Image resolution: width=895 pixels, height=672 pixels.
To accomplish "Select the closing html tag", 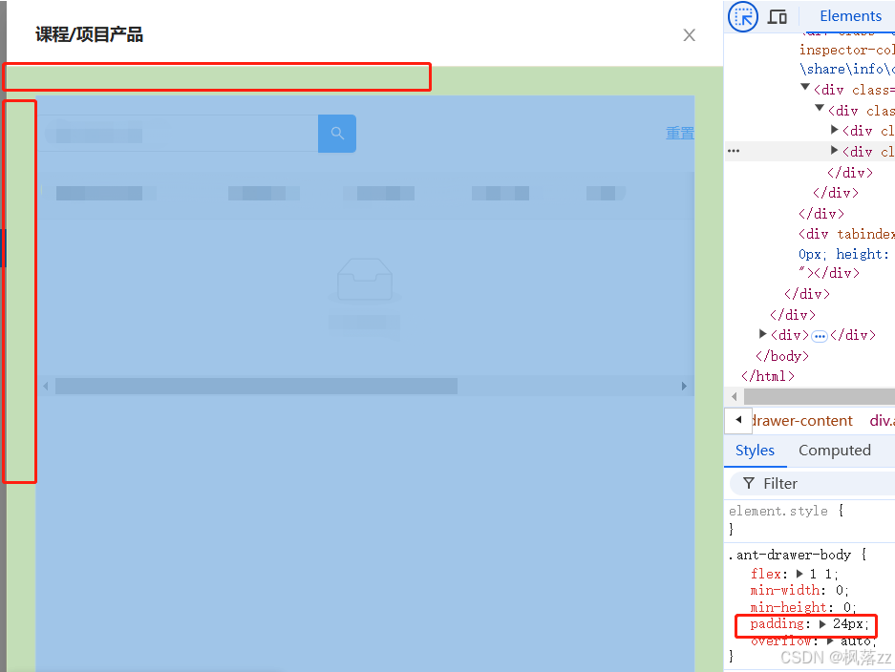I will [768, 376].
